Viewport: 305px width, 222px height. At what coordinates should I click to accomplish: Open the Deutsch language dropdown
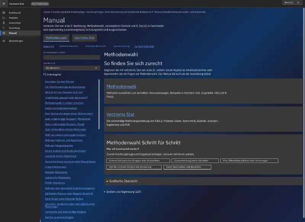292,3
